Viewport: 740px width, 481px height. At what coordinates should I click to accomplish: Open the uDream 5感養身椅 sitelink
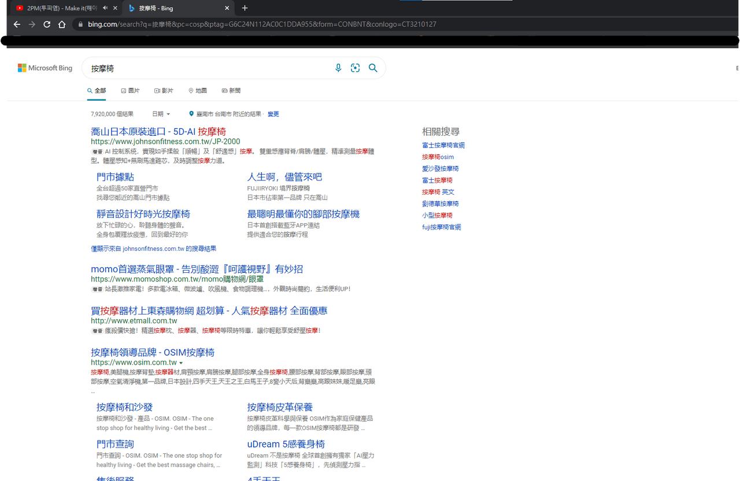tap(286, 444)
